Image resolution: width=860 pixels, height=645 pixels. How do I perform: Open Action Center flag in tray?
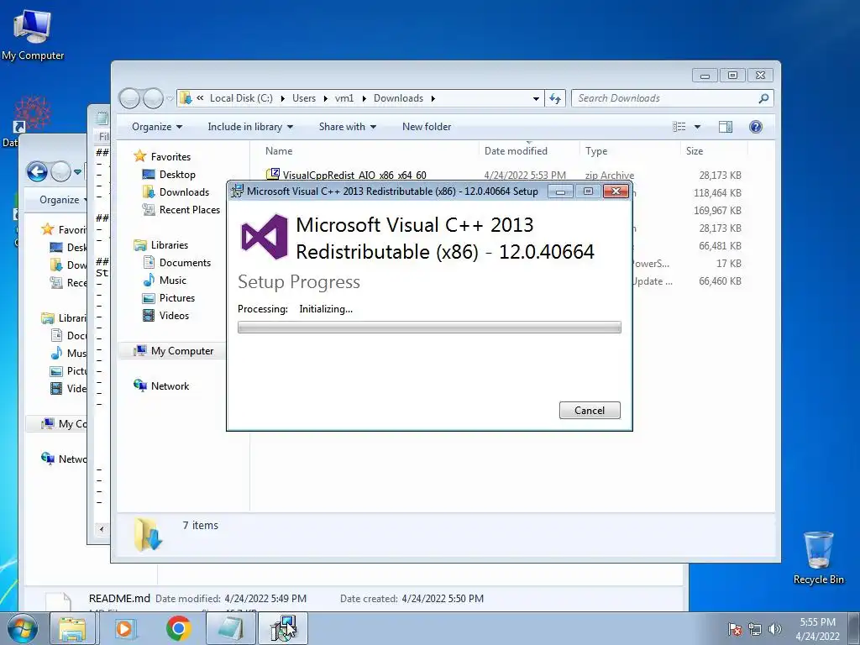click(x=735, y=629)
